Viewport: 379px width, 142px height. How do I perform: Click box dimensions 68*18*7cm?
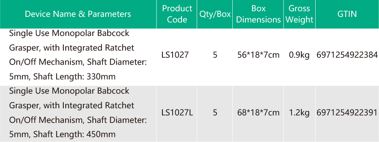(x=259, y=112)
